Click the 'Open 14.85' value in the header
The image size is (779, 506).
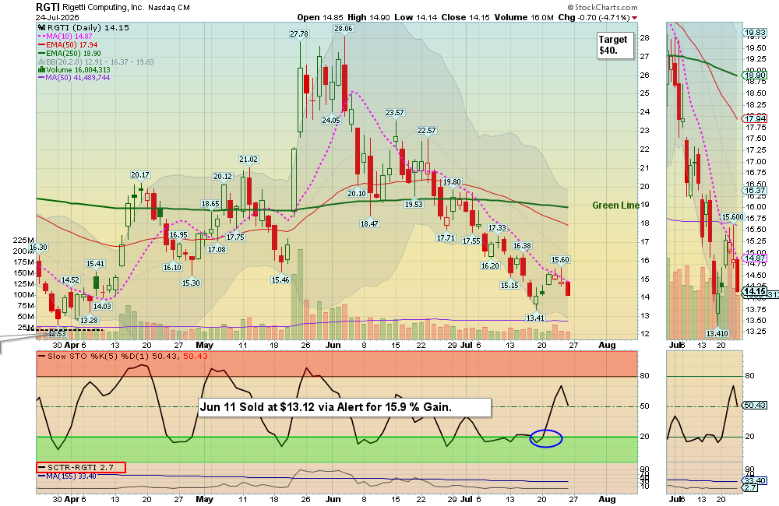pyautogui.click(x=320, y=17)
